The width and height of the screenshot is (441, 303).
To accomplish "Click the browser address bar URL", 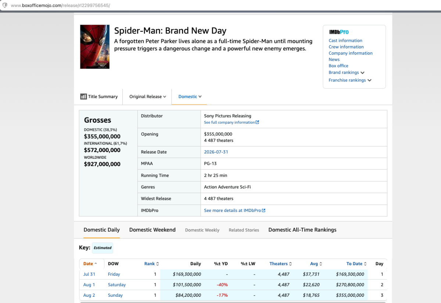I will click(x=60, y=6).
